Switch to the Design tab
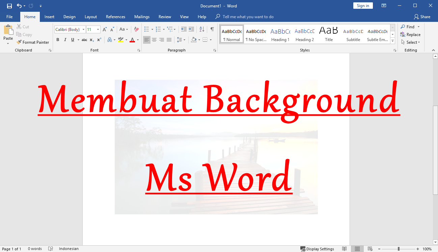The image size is (438, 252). 70,16
